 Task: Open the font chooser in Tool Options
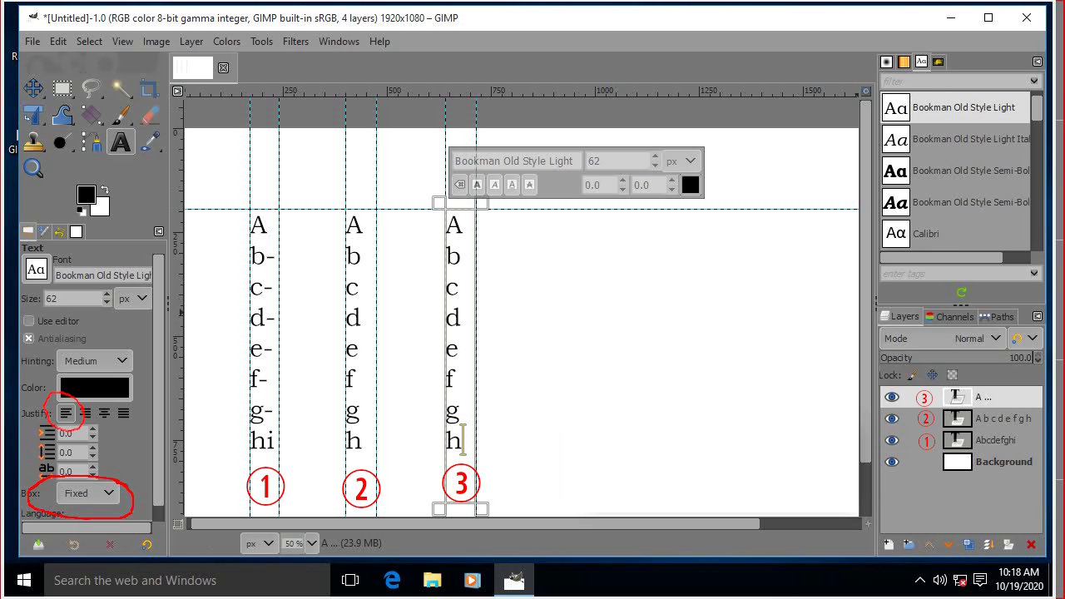(x=37, y=269)
